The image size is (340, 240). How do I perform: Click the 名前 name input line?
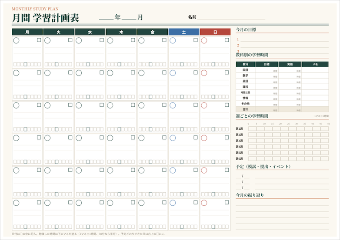[231, 17]
